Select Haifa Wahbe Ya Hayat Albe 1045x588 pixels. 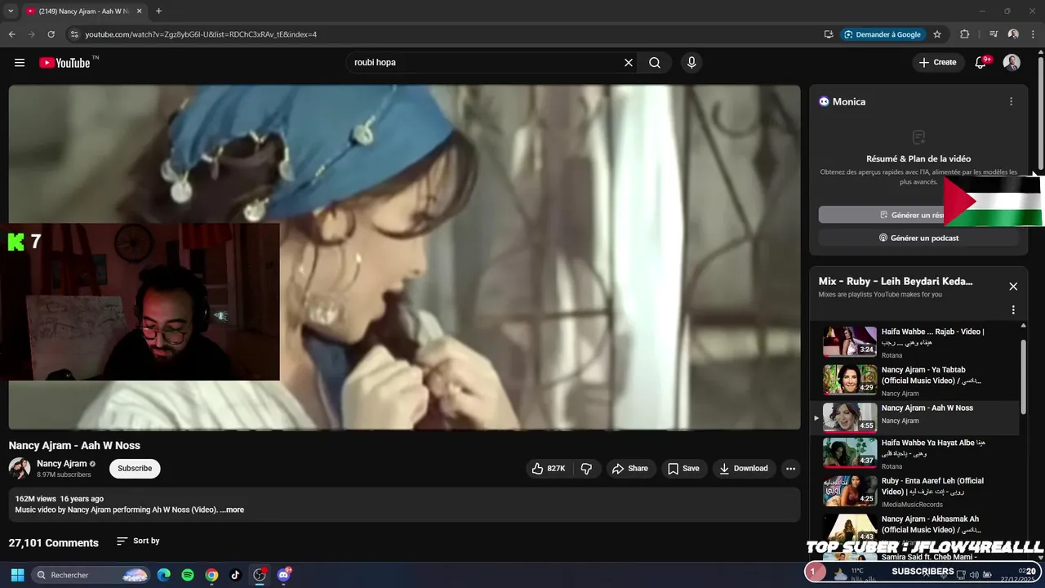coord(913,453)
